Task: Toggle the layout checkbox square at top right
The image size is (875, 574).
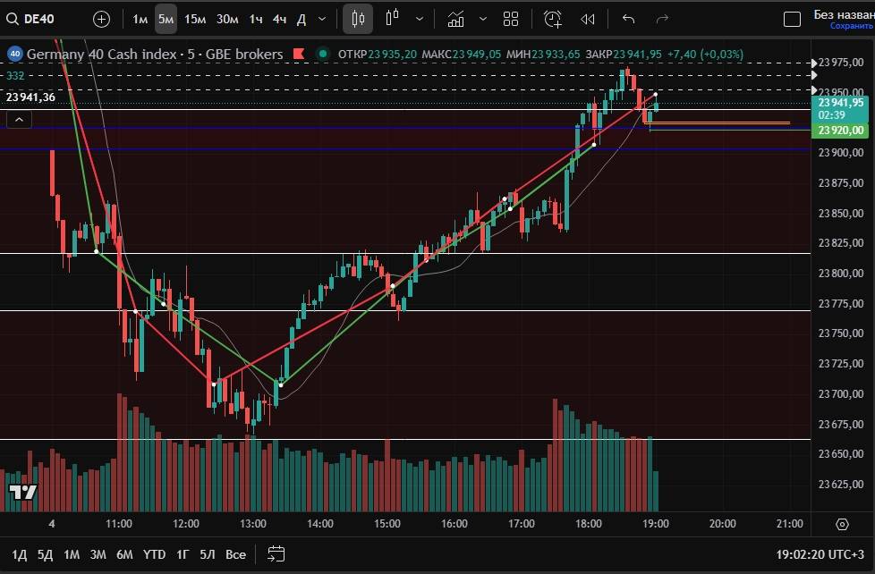Action: (792, 19)
